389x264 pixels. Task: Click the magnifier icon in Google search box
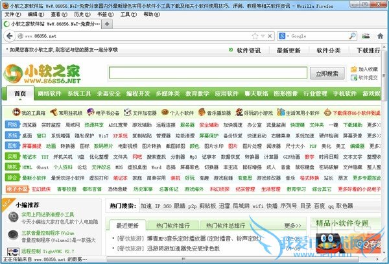point(352,36)
